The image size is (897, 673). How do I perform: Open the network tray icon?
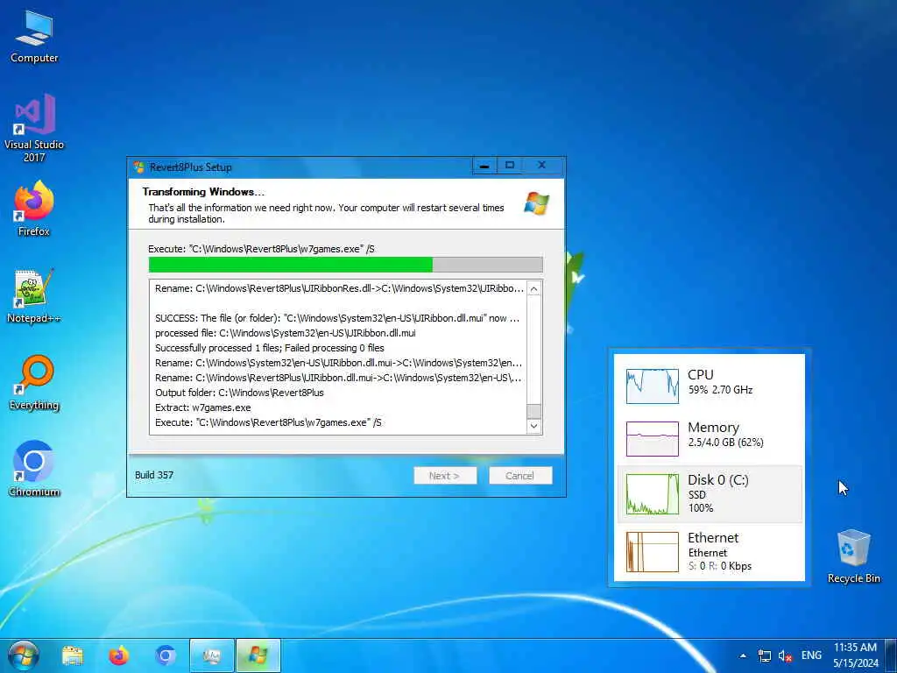pyautogui.click(x=764, y=655)
